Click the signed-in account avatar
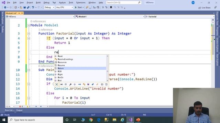 coord(193,2)
